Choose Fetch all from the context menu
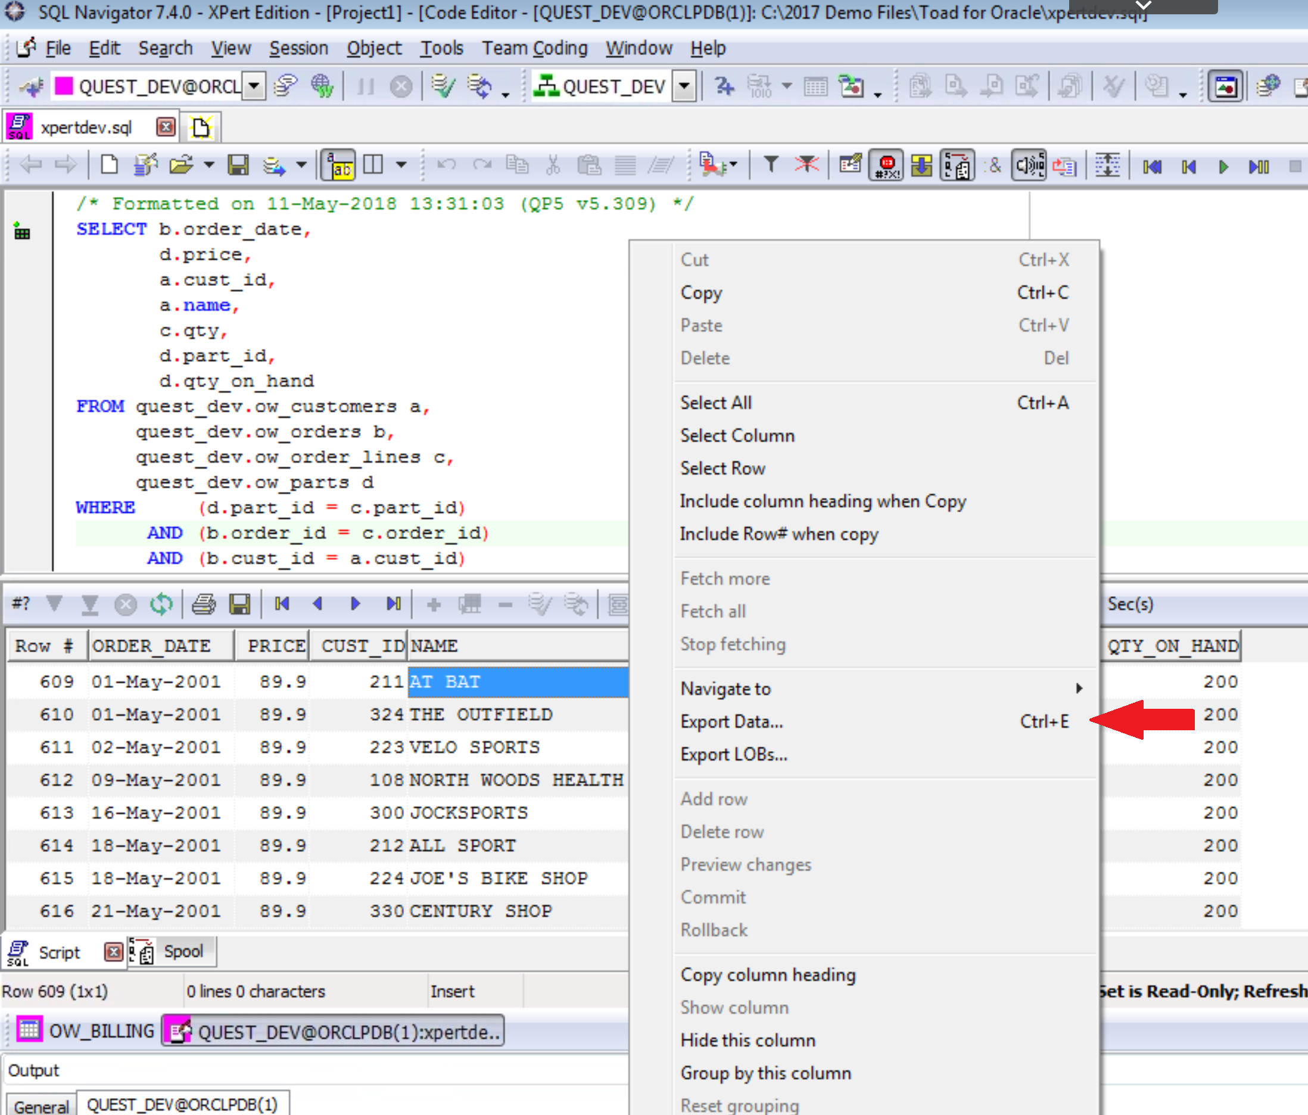1308x1115 pixels. coord(713,610)
